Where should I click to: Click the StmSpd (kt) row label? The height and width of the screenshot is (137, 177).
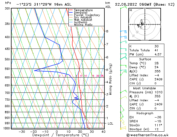tap(139, 129)
